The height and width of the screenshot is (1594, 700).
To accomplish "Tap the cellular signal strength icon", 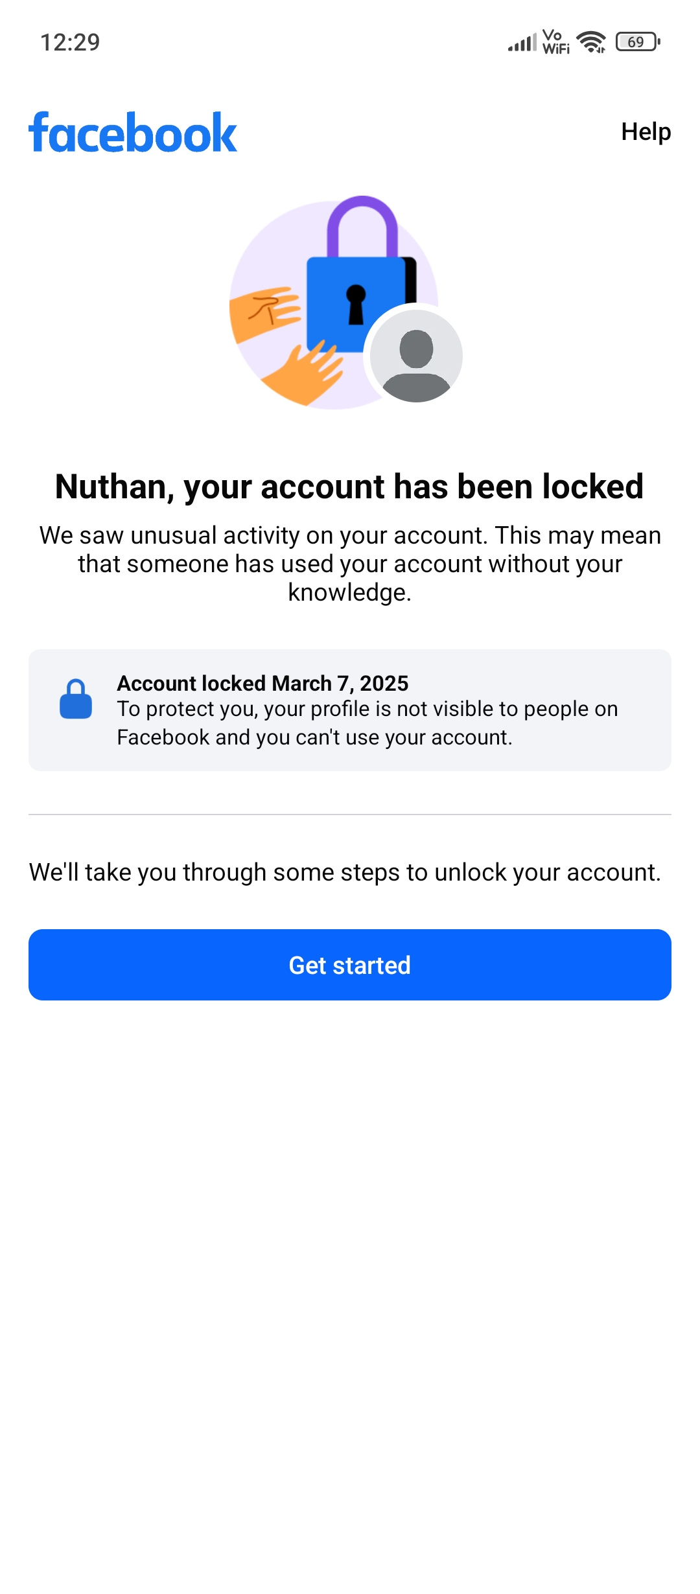I will [522, 43].
